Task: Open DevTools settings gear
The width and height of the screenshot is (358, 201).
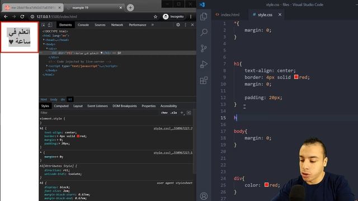Action: (178, 25)
